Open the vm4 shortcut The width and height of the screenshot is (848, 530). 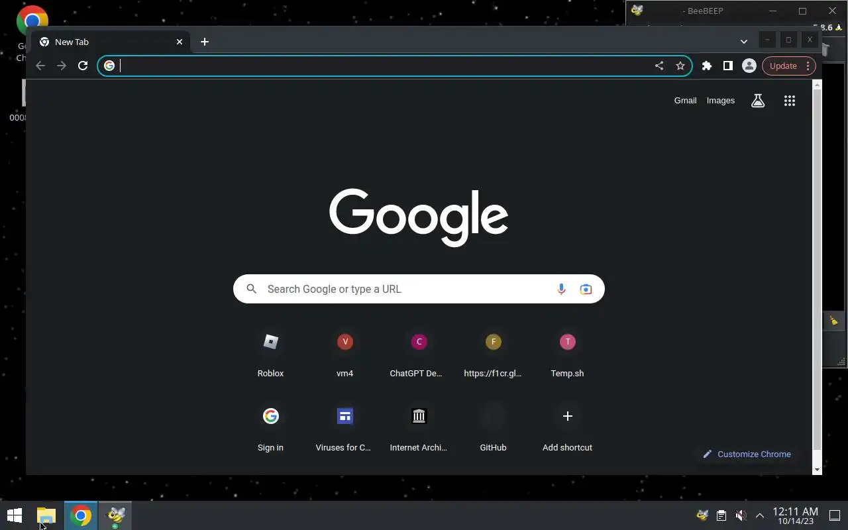click(344, 355)
